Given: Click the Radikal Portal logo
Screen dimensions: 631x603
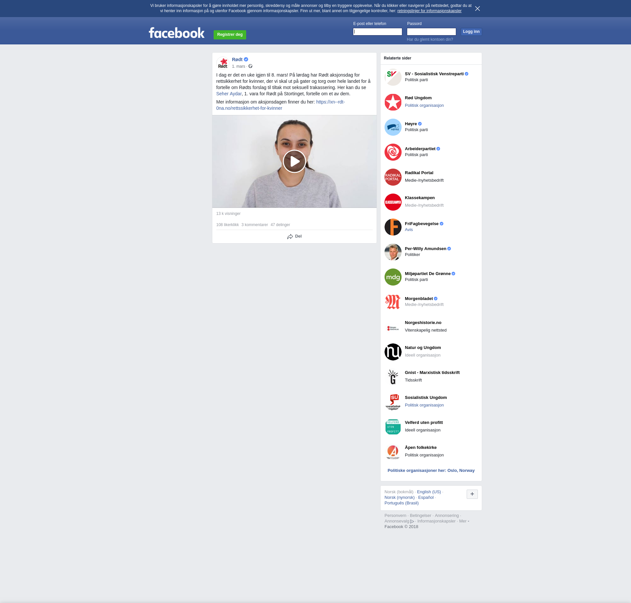Looking at the screenshot, I should [x=393, y=177].
